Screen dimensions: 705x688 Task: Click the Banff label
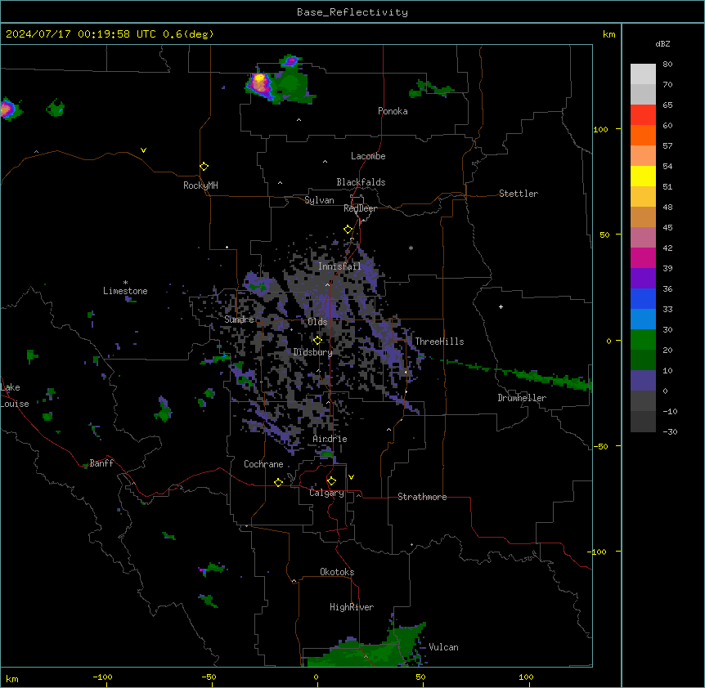click(x=101, y=463)
